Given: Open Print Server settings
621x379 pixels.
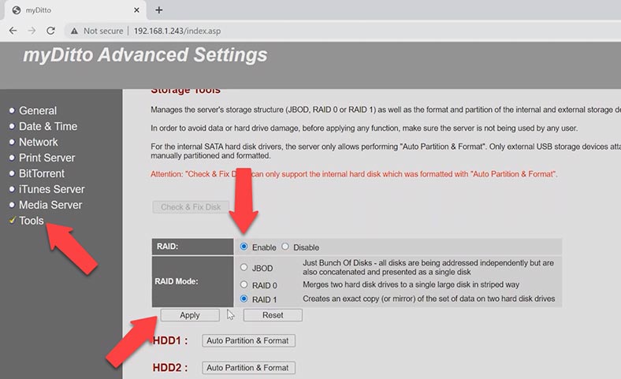Looking at the screenshot, I should [x=46, y=158].
